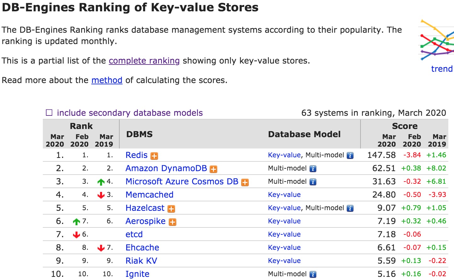Expand the plus icon next to Aerospike
This screenshot has height=280, width=454.
tap(173, 222)
